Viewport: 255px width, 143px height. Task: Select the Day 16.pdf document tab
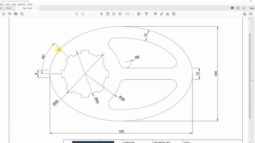pos(27,8)
